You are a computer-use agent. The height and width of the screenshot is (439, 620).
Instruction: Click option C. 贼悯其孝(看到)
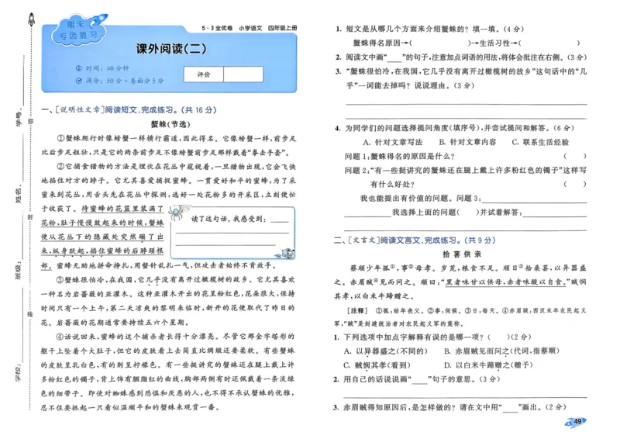pyautogui.click(x=377, y=365)
